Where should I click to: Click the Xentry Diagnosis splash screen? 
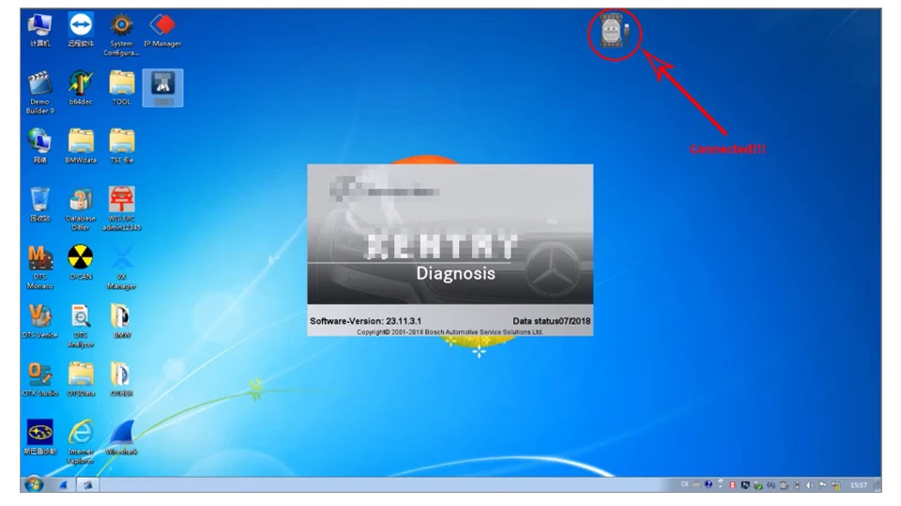click(x=450, y=250)
